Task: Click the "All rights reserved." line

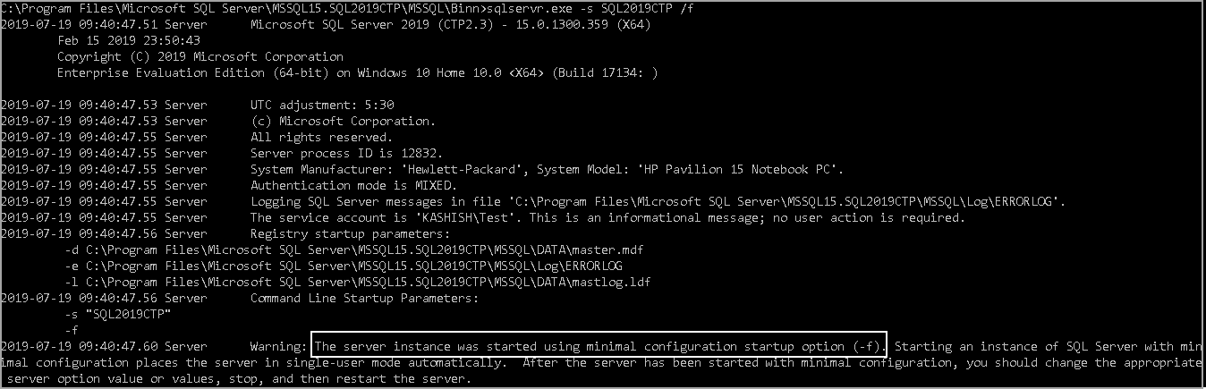Action: (x=321, y=137)
